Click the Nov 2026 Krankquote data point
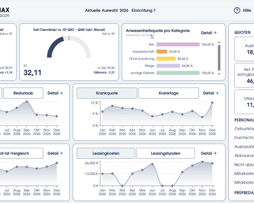 [202, 117]
